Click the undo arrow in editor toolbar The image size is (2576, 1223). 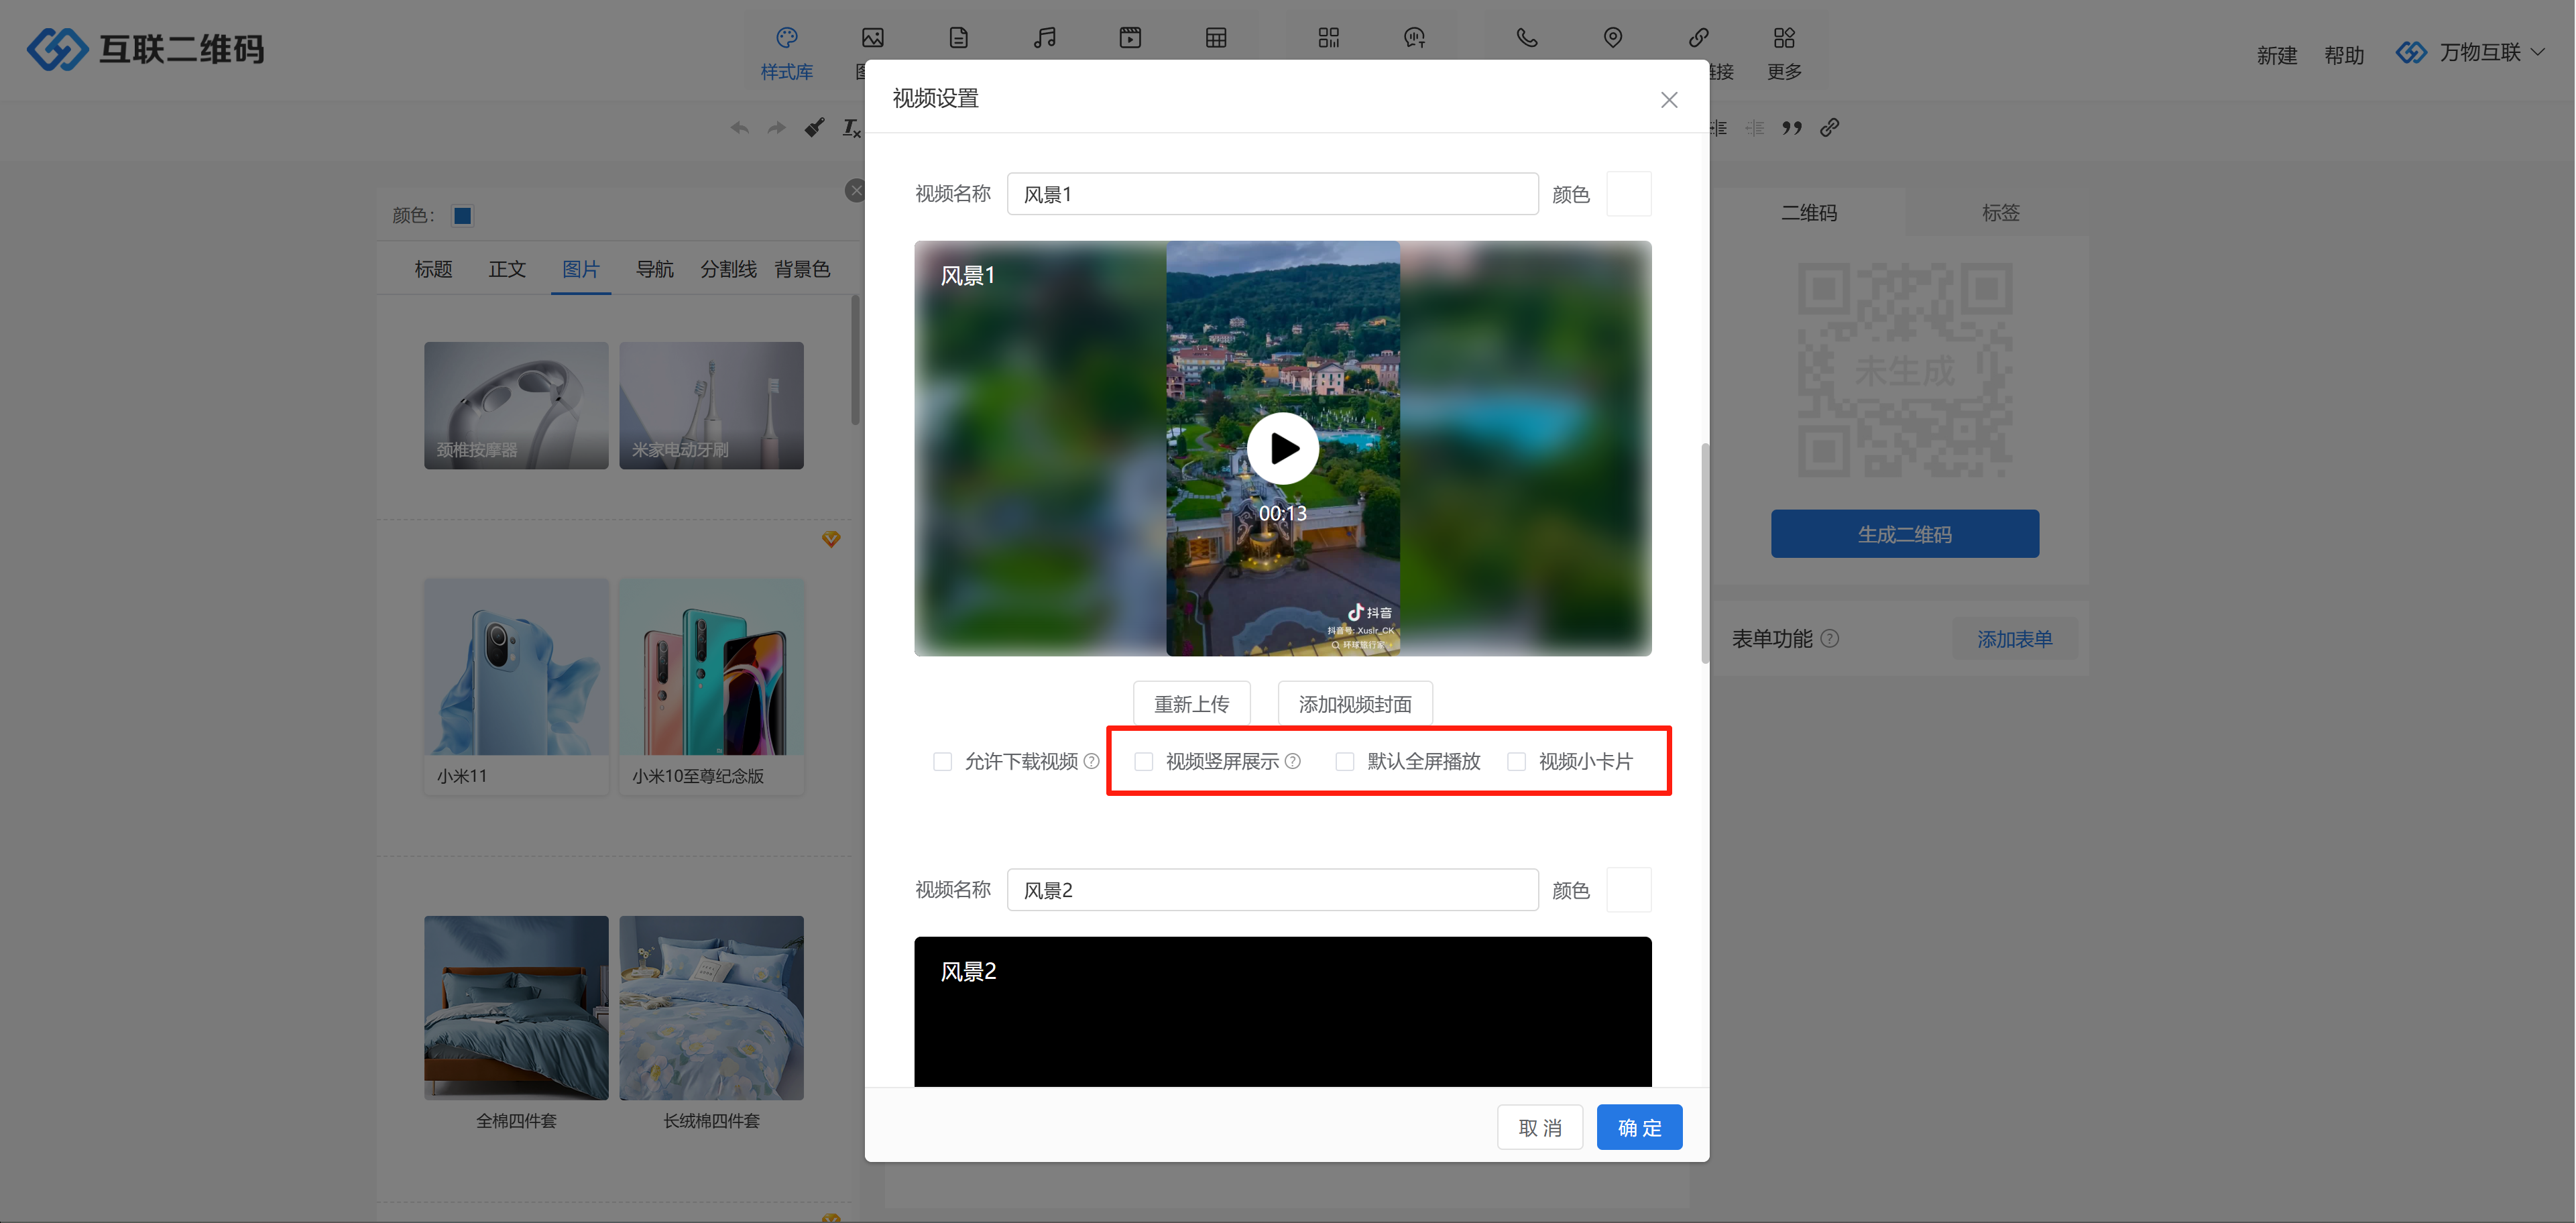point(739,128)
